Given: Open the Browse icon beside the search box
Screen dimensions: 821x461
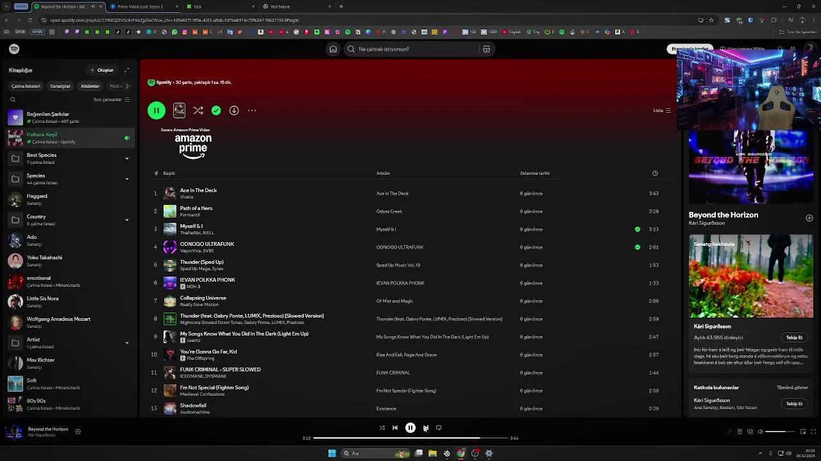Looking at the screenshot, I should [x=486, y=49].
